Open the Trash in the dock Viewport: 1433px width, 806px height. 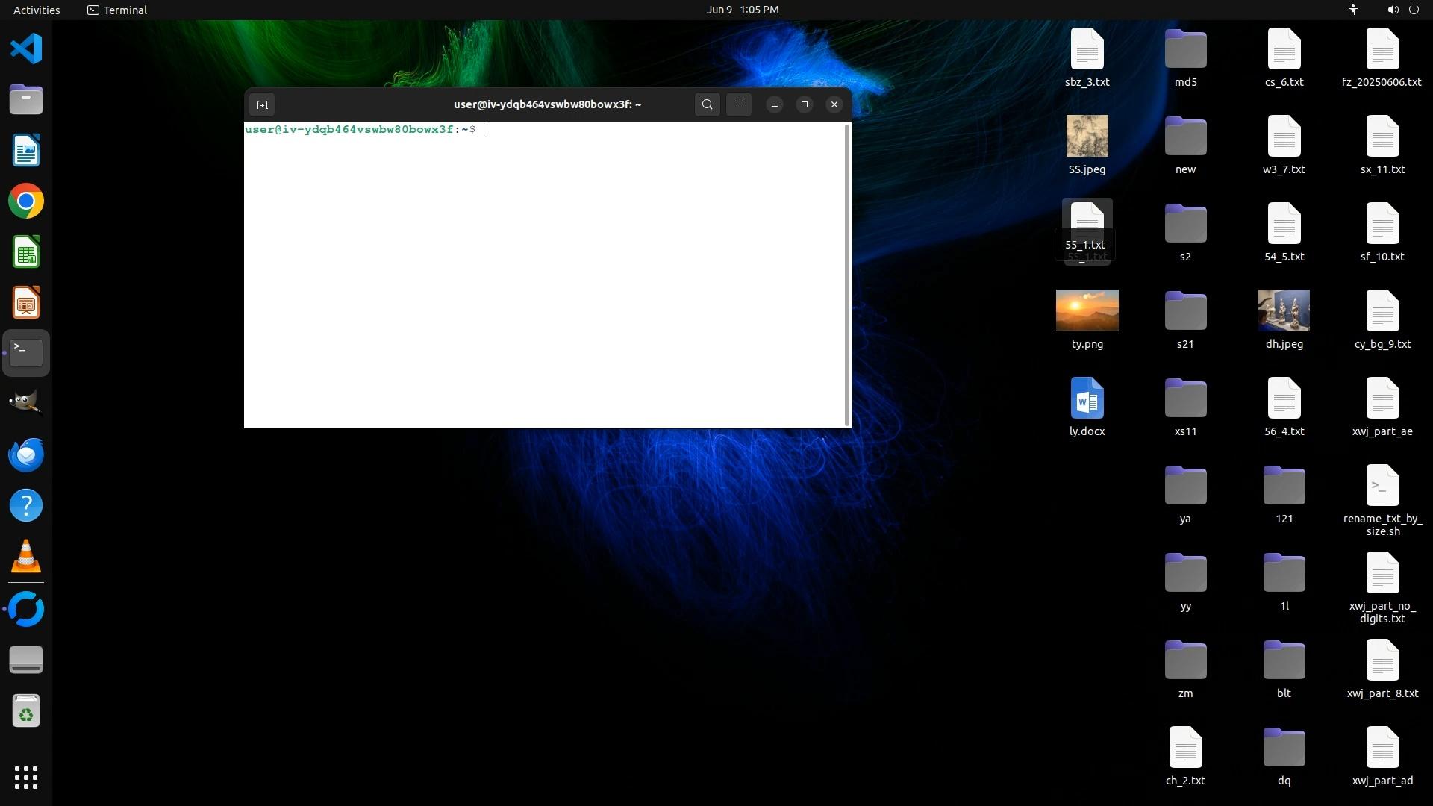pyautogui.click(x=26, y=711)
